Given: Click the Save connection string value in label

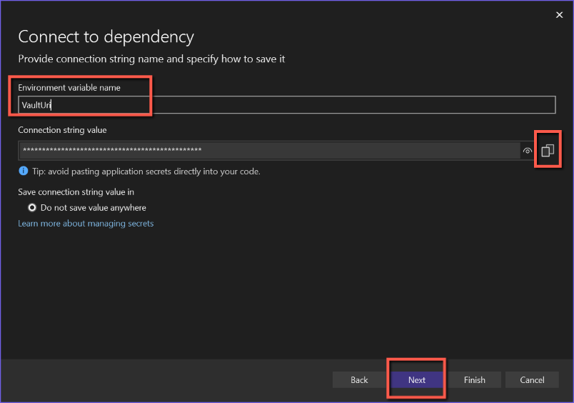Looking at the screenshot, I should click(x=76, y=192).
